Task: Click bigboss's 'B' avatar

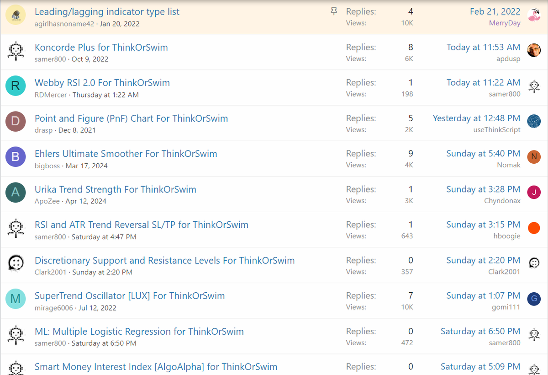Action: pyautogui.click(x=16, y=157)
